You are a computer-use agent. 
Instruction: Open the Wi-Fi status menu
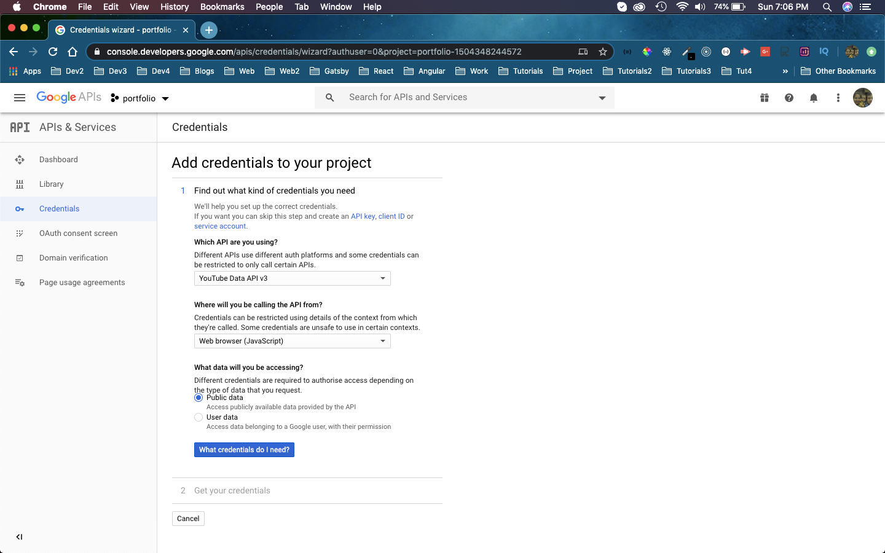(x=682, y=7)
